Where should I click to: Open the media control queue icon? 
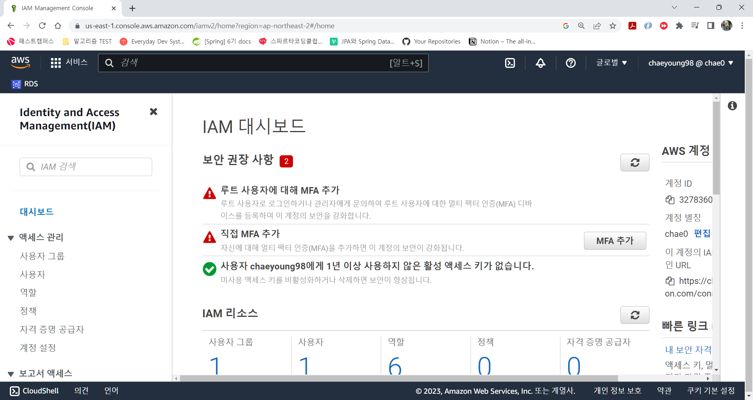(x=695, y=25)
